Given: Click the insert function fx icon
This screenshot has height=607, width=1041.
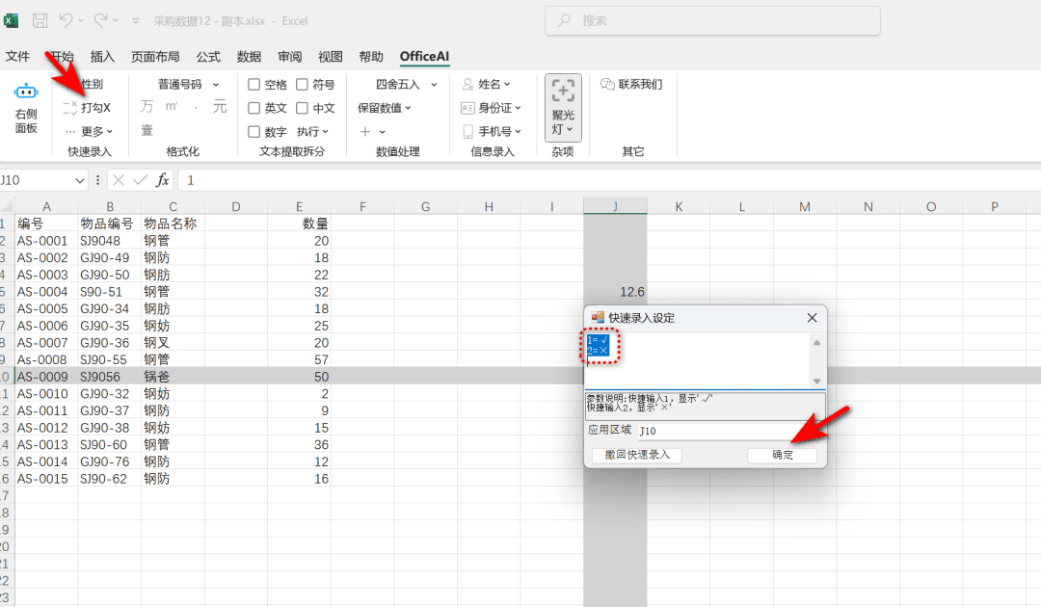Looking at the screenshot, I should click(x=162, y=180).
